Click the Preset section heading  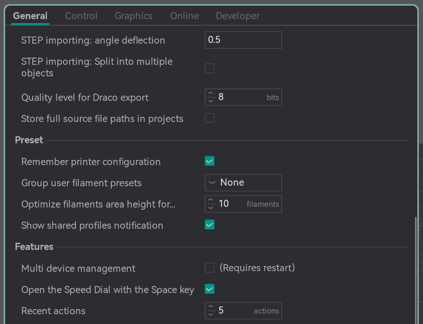click(x=29, y=140)
